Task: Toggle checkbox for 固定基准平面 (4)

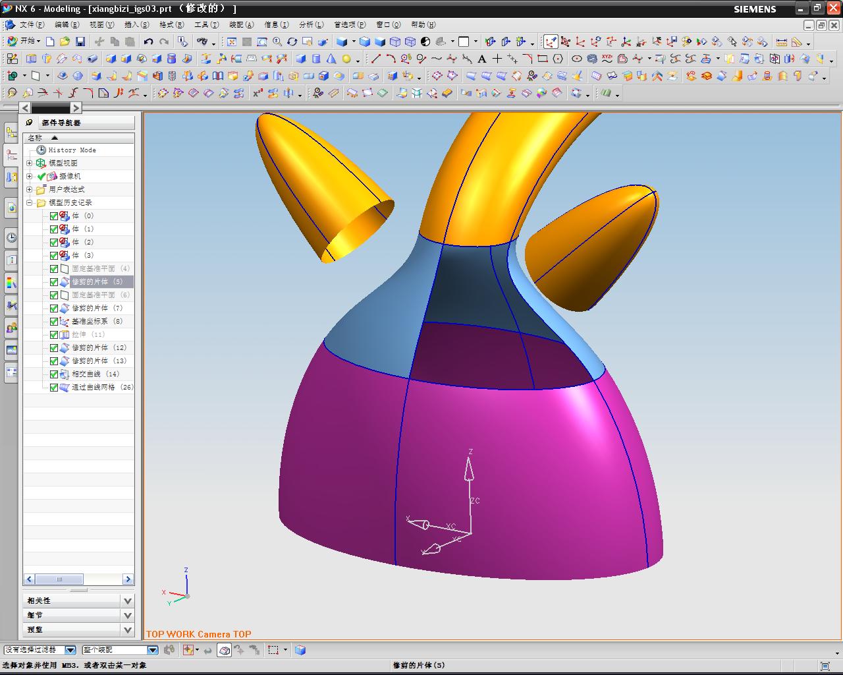Action: 54,268
